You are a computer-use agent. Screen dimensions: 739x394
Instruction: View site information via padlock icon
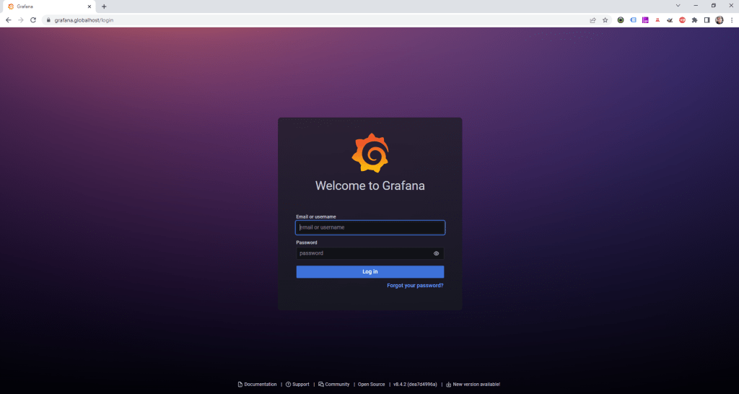(48, 20)
